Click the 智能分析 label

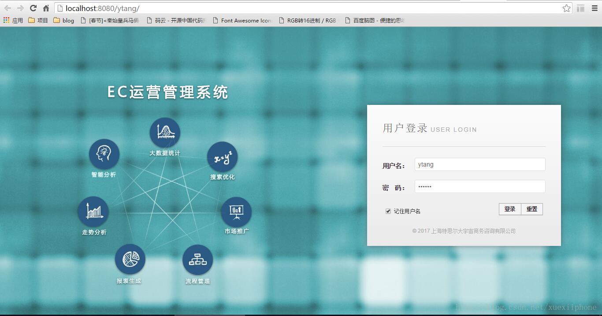point(104,175)
